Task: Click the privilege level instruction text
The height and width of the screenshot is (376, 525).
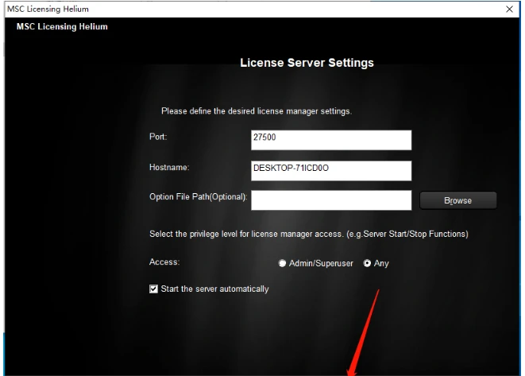Action: pyautogui.click(x=309, y=234)
